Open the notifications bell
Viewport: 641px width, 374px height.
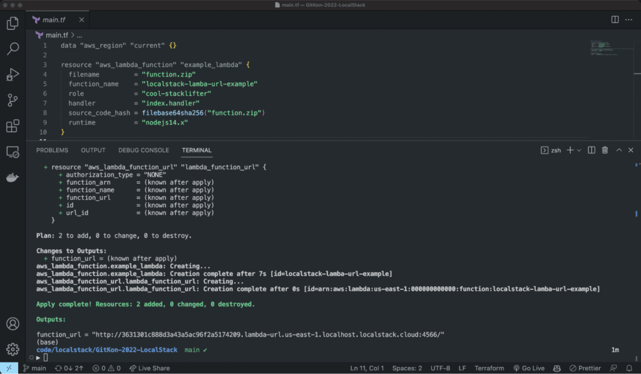pos(629,368)
